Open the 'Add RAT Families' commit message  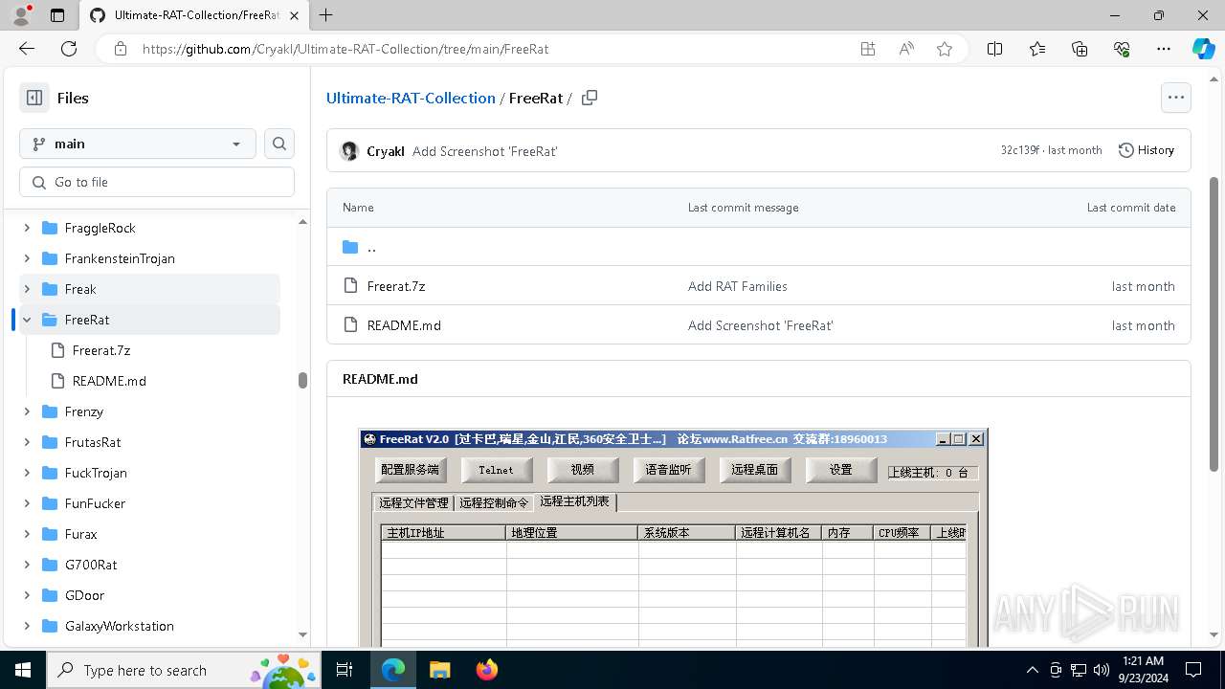[x=738, y=286]
